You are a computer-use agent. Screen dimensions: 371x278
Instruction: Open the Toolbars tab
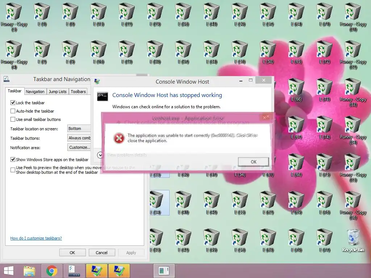coord(78,92)
